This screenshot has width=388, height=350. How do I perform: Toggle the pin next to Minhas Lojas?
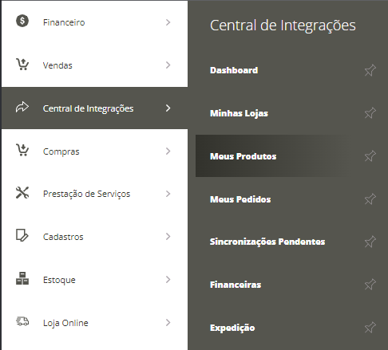pyautogui.click(x=370, y=113)
